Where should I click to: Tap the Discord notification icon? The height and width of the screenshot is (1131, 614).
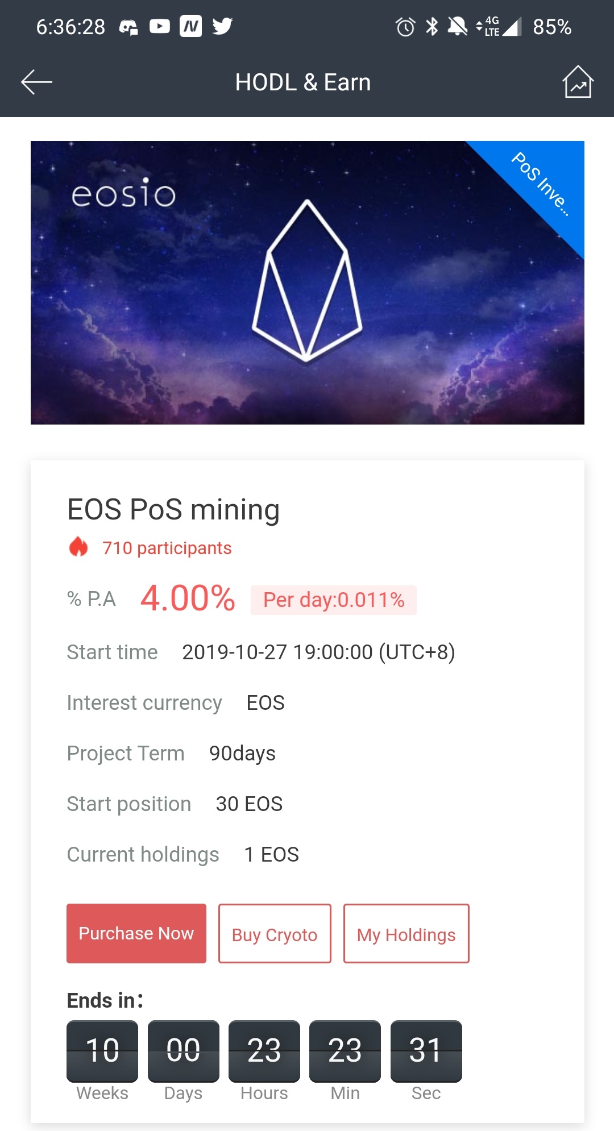click(x=128, y=27)
